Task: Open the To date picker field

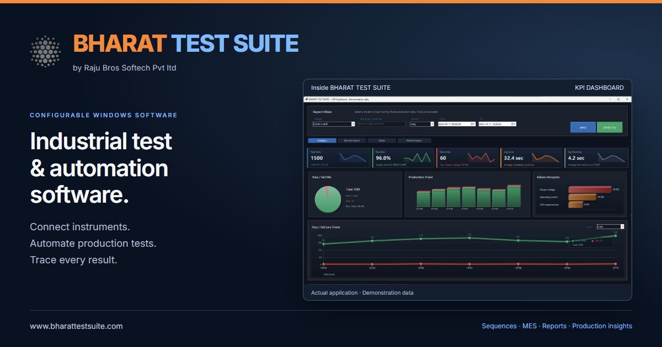Action: tap(498, 124)
